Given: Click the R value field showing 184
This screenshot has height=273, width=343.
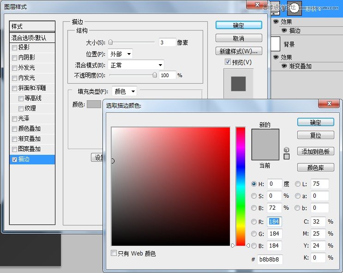Looking at the screenshot, I should tap(274, 222).
